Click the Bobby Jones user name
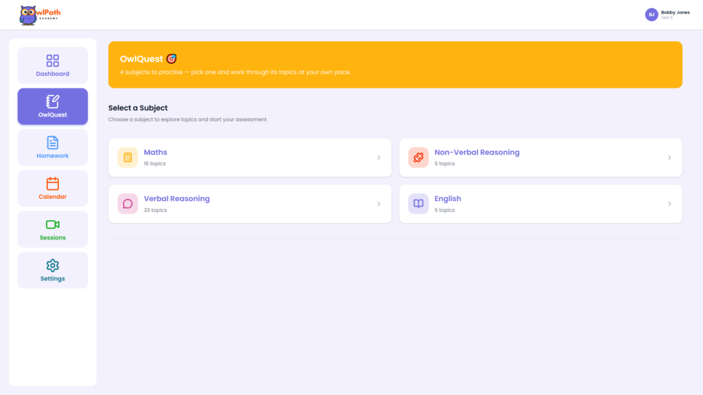The height and width of the screenshot is (395, 703). [676, 12]
